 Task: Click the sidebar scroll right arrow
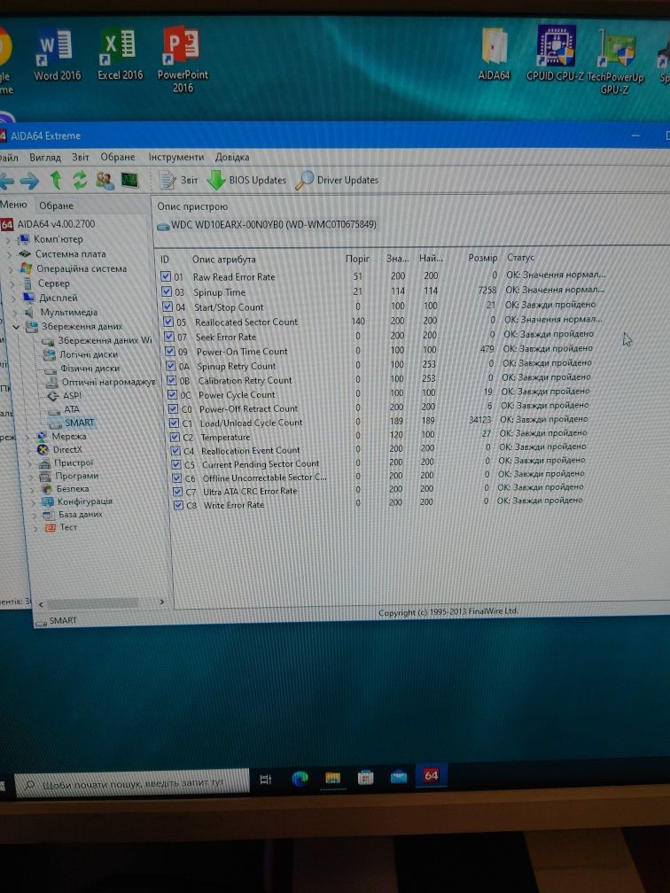(162, 602)
